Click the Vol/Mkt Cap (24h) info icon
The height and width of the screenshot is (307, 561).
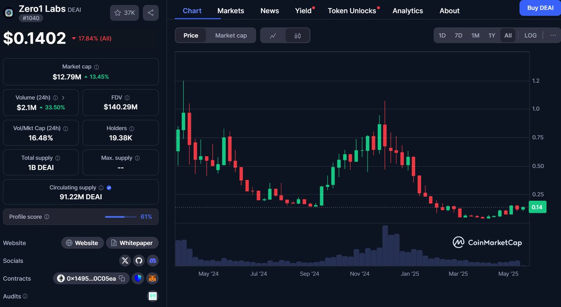(x=65, y=128)
